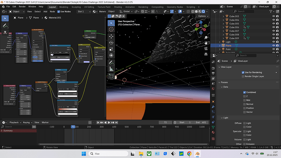Switch to the Geometry Nodes workspace tab

[x=175, y=7]
